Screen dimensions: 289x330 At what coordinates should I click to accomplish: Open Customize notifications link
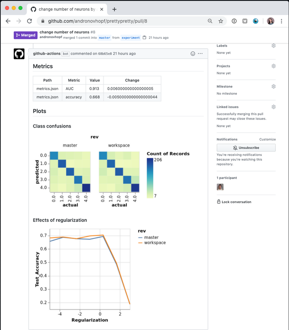pyautogui.click(x=267, y=139)
